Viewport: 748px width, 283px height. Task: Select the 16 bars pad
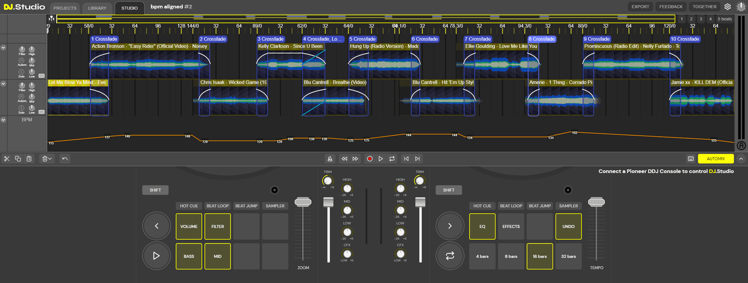pyautogui.click(x=540, y=256)
